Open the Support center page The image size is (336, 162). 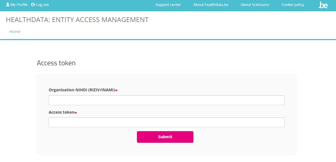[x=168, y=5]
